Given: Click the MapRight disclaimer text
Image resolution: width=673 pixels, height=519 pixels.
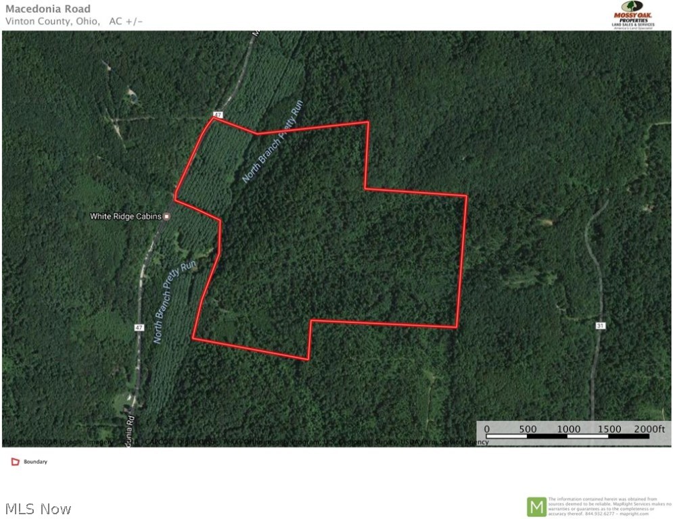Looking at the screenshot, I should click(609, 507).
